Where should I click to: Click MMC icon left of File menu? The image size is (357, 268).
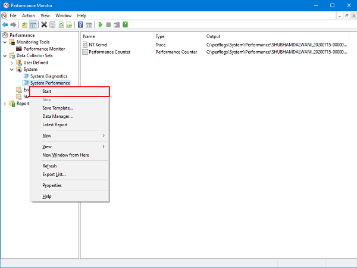(x=4, y=15)
